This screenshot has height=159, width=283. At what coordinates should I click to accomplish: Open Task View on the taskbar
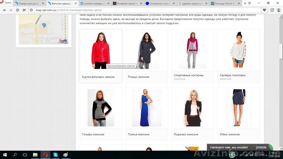[25, 155]
